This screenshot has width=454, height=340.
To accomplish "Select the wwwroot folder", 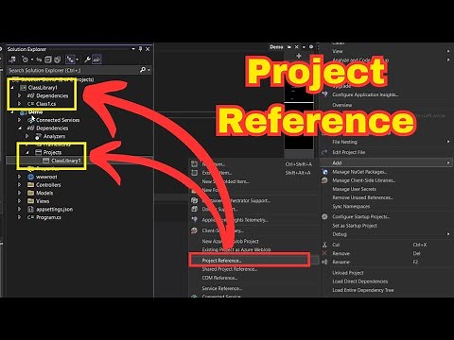I will click(46, 177).
